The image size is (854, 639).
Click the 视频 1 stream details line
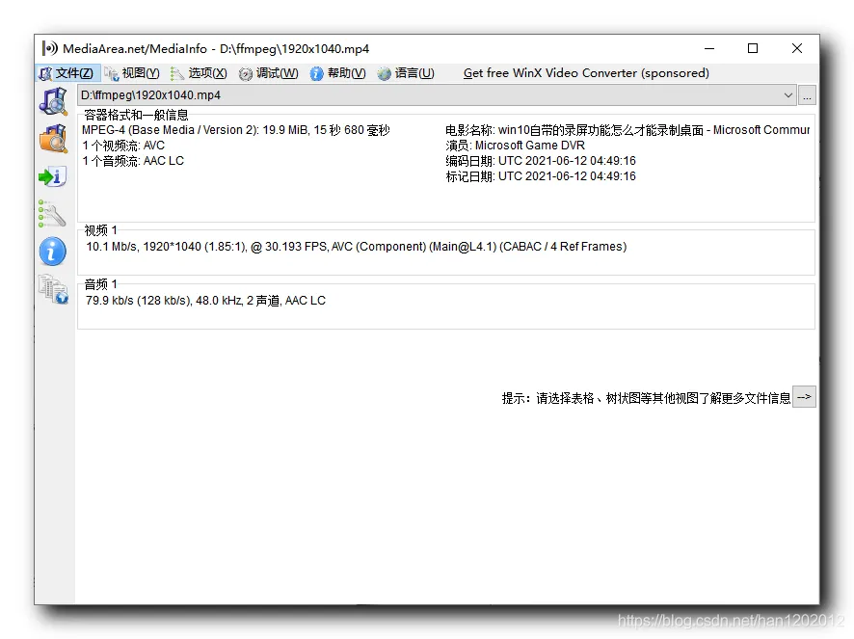357,247
